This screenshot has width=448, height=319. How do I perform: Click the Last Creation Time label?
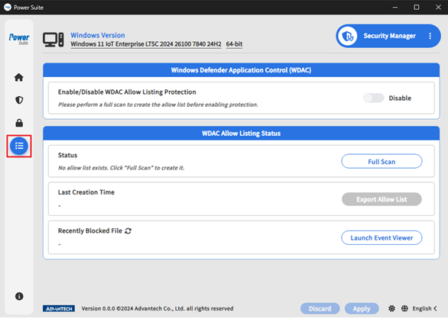86,192
